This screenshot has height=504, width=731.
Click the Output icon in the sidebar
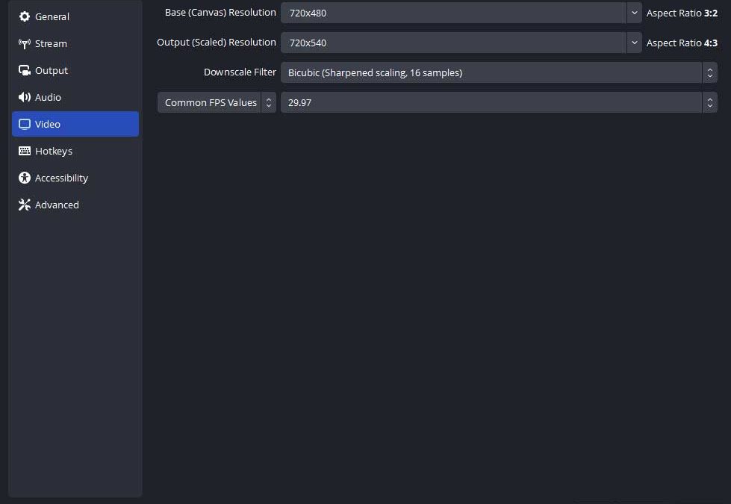pos(24,70)
